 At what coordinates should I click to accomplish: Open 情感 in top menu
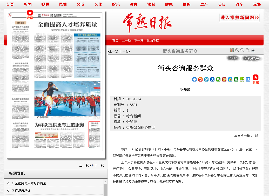(186, 4)
